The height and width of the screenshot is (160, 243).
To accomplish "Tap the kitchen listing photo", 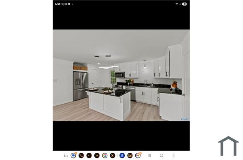I will pos(121,75).
